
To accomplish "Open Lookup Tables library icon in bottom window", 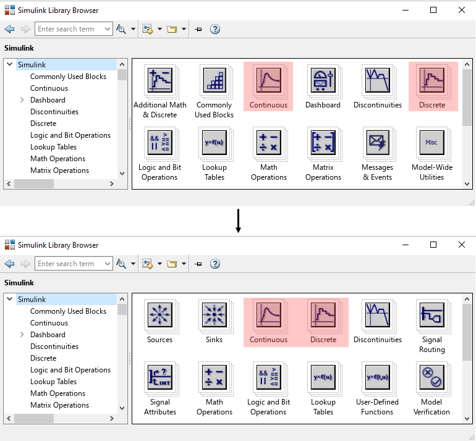I will (323, 378).
